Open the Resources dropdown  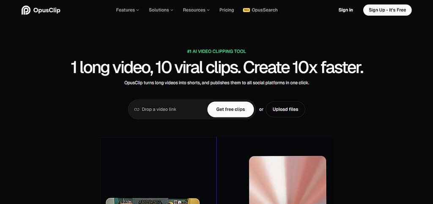(196, 10)
